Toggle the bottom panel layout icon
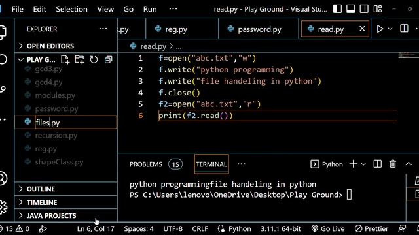The width and height of the screenshot is (419, 235). [351, 9]
